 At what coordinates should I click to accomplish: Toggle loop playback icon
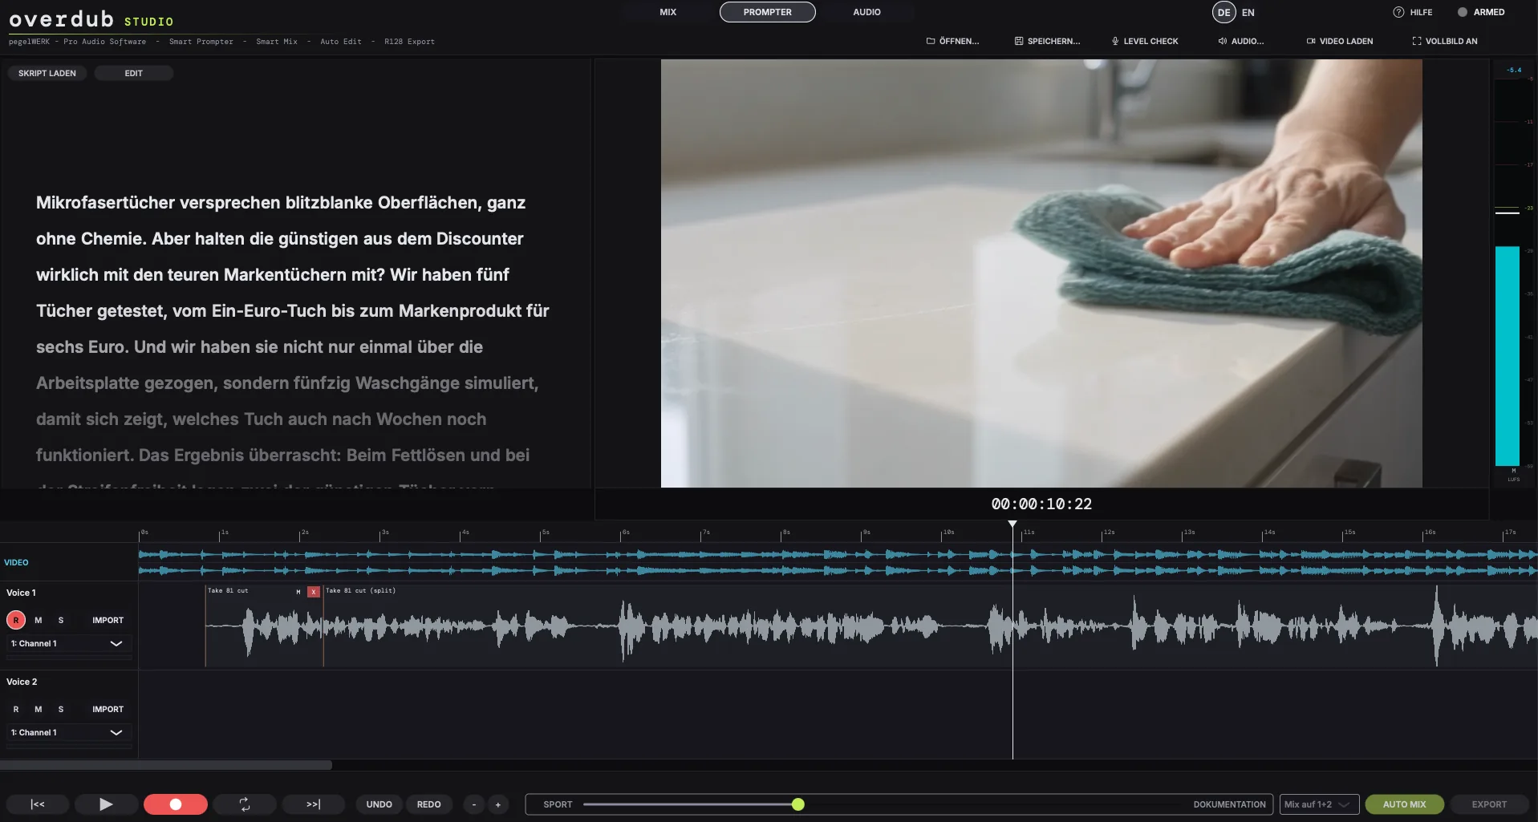245,804
